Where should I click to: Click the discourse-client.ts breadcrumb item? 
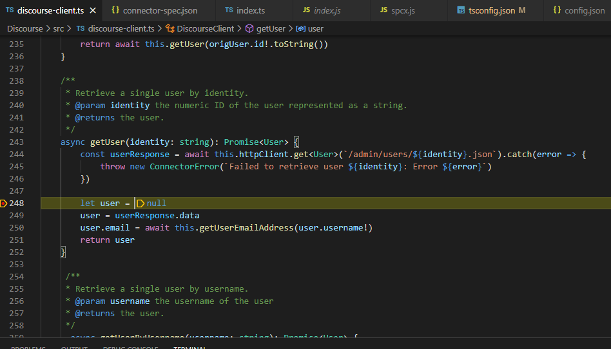[121, 28]
